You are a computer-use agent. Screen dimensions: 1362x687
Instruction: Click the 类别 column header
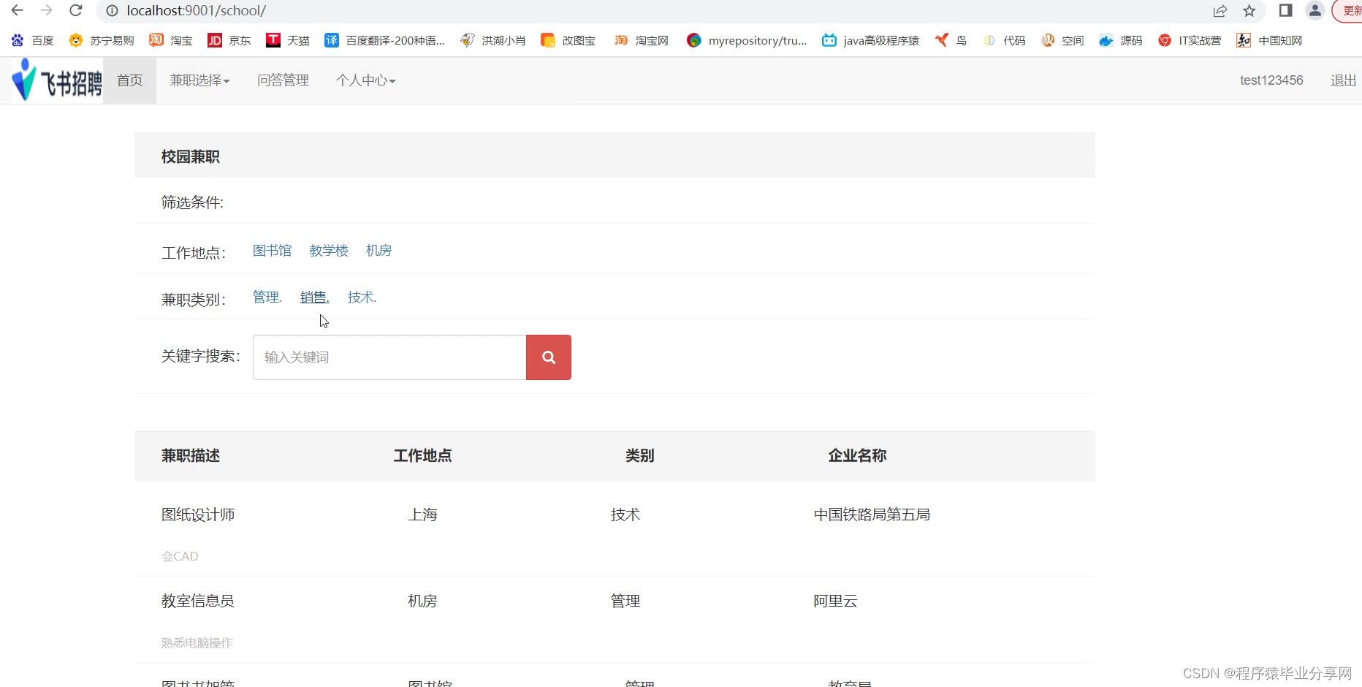(639, 455)
